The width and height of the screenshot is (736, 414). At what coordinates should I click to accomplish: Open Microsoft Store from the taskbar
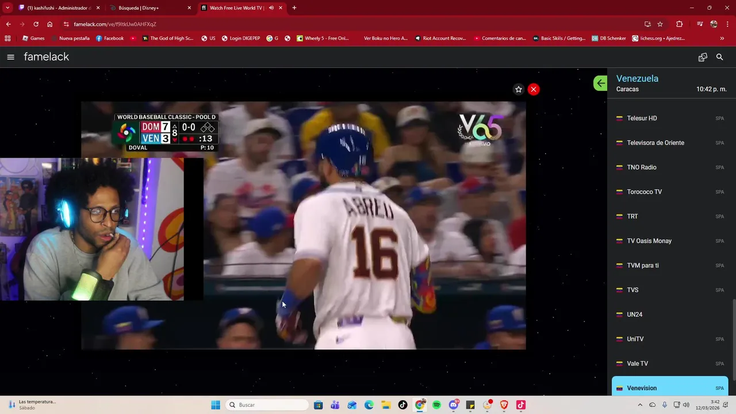pyautogui.click(x=318, y=405)
